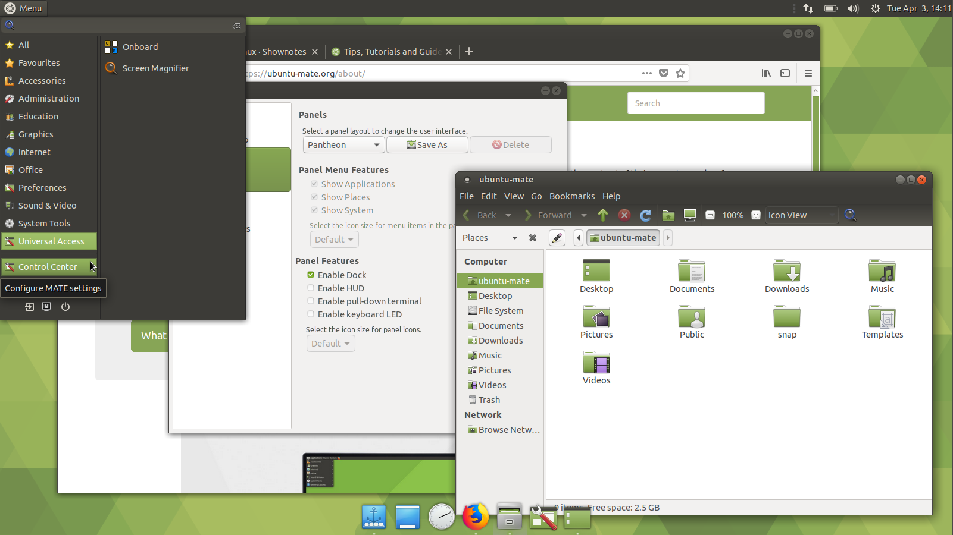Select System Tools menu category
Screen dimensions: 953x535
tap(49, 224)
